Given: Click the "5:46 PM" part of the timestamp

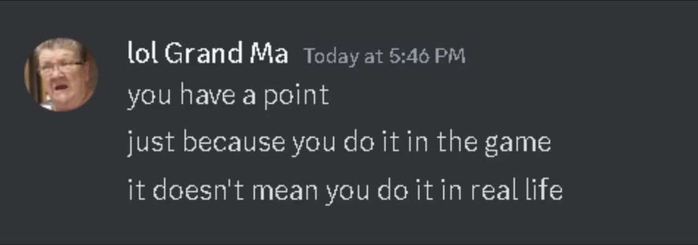Looking at the screenshot, I should [428, 56].
